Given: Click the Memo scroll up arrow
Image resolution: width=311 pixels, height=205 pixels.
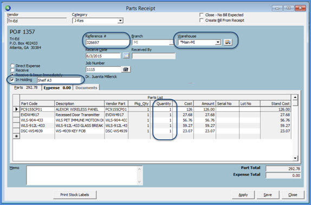Looking at the screenshot, I should (x=139, y=169).
